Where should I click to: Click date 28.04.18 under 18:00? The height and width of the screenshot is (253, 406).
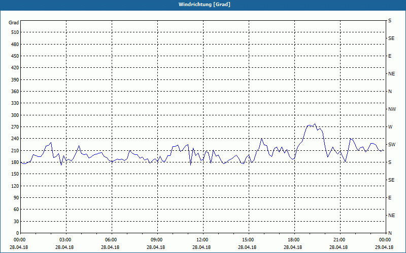293,247
